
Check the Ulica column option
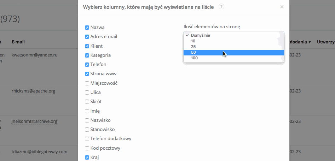(87, 93)
